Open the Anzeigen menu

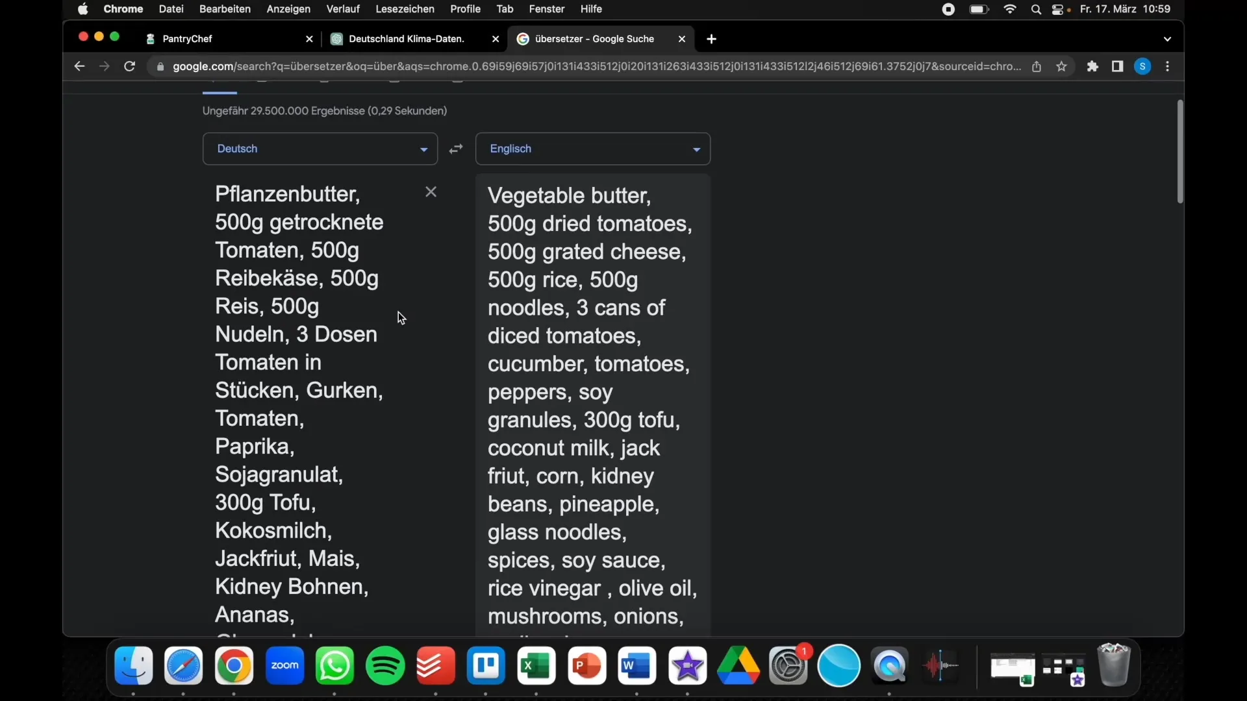[x=288, y=9]
